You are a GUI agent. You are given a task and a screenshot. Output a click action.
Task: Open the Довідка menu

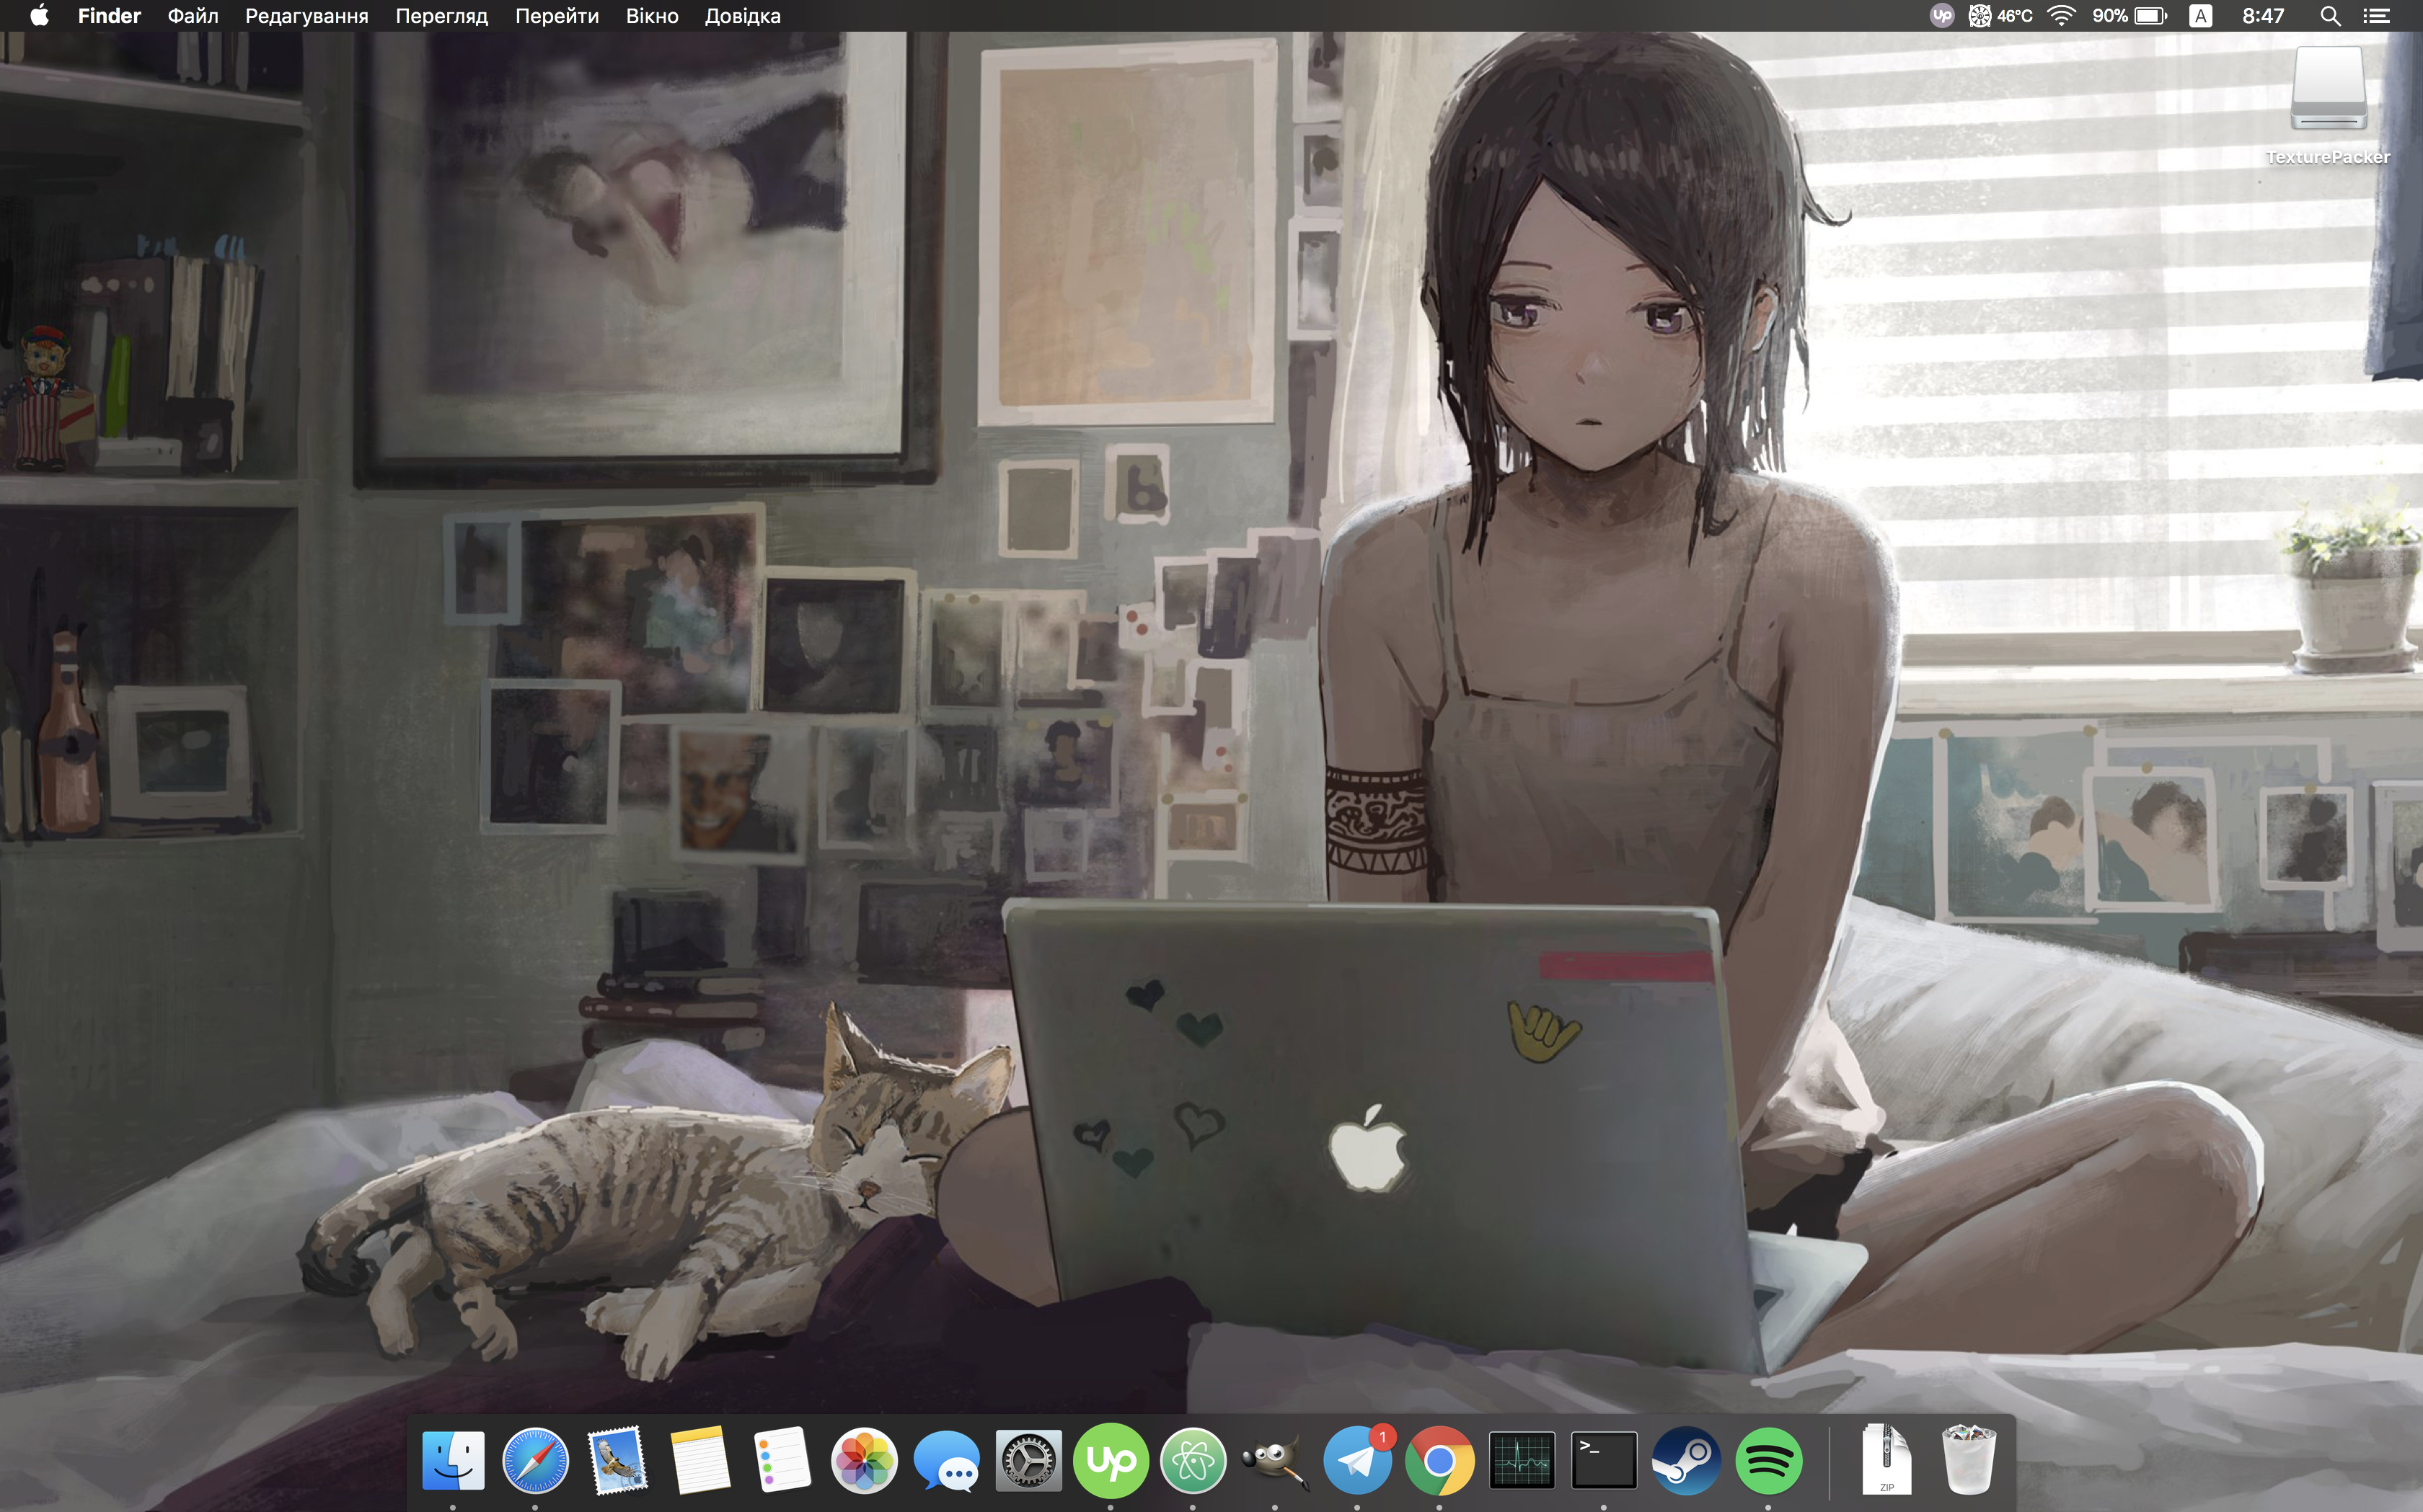(742, 16)
